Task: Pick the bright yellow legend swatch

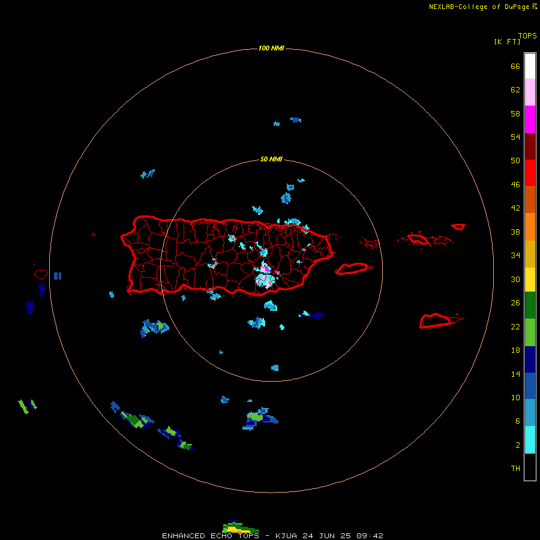Action: (530, 280)
